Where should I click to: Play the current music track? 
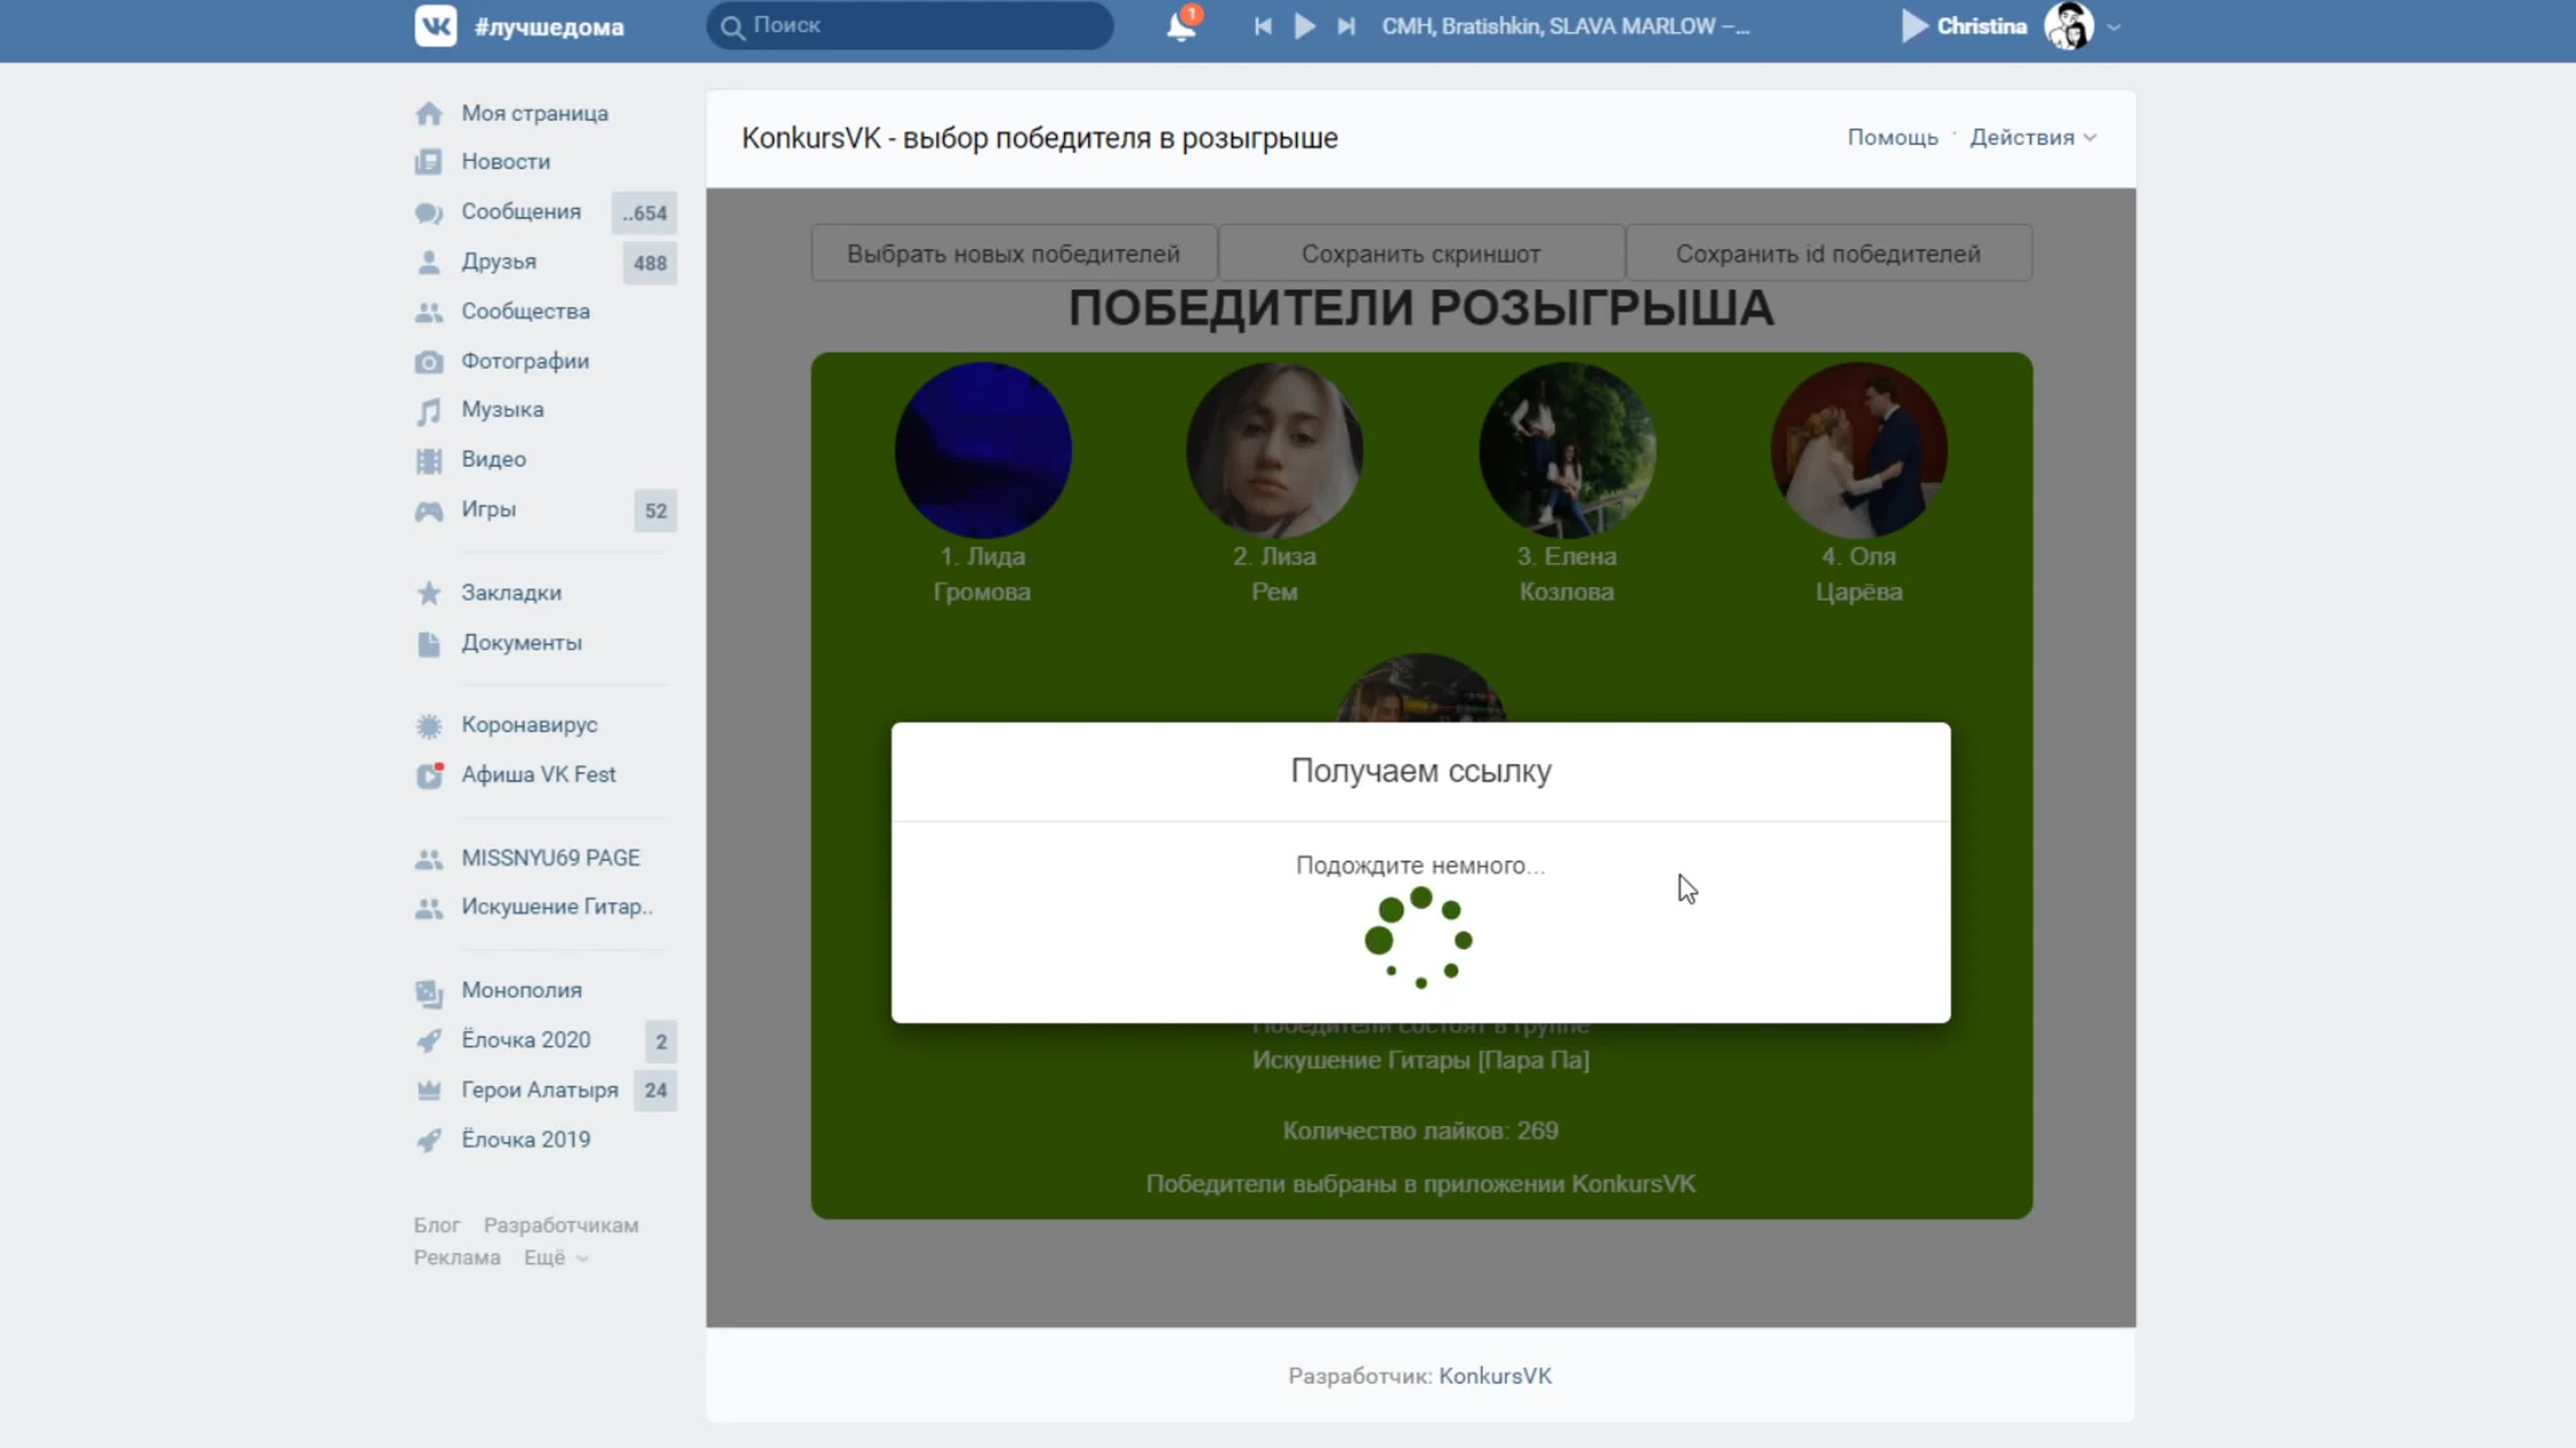click(x=1305, y=26)
